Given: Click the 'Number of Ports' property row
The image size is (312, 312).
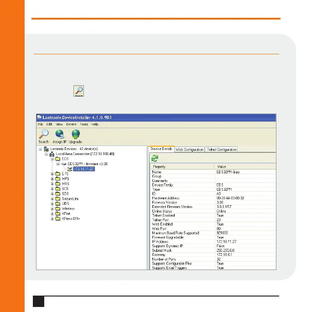Looking at the screenshot, I should coord(213,259).
